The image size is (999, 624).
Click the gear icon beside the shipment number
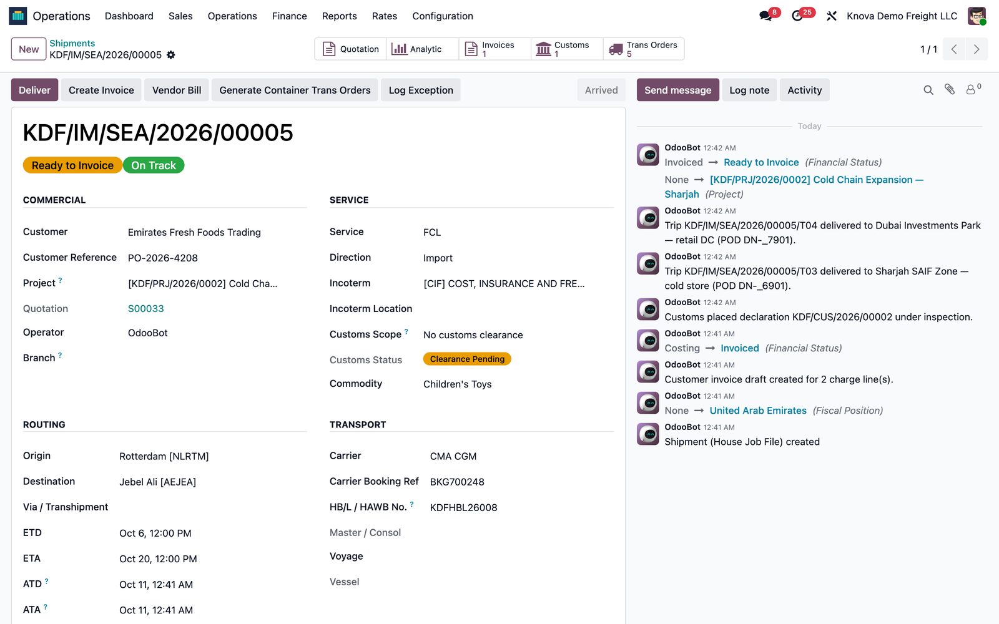click(x=171, y=55)
